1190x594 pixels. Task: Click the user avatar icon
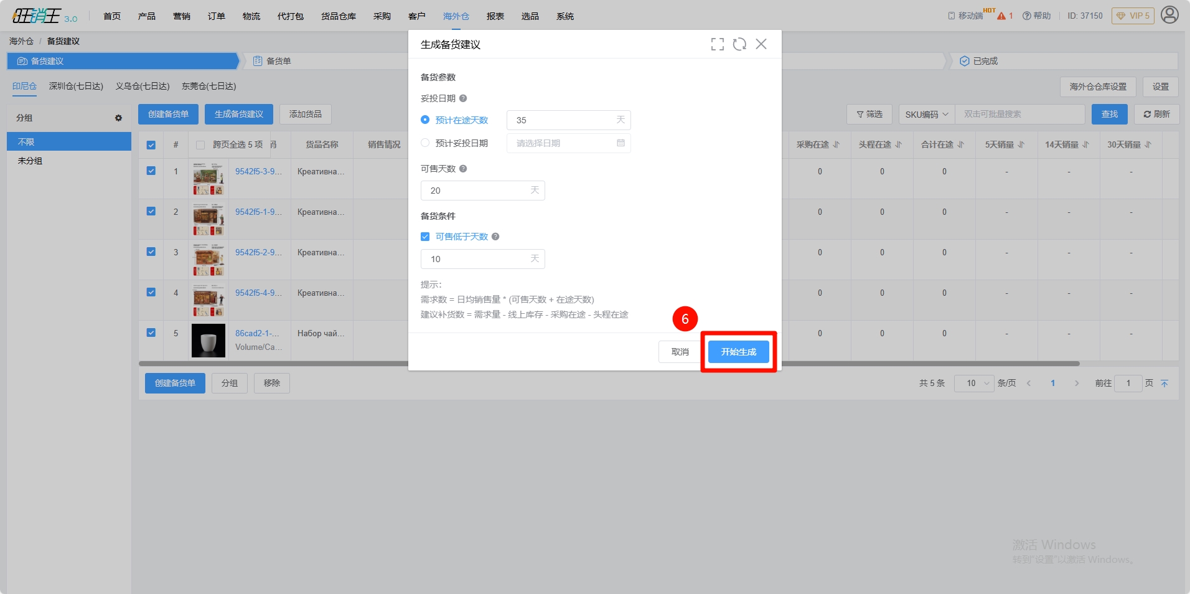pyautogui.click(x=1169, y=15)
